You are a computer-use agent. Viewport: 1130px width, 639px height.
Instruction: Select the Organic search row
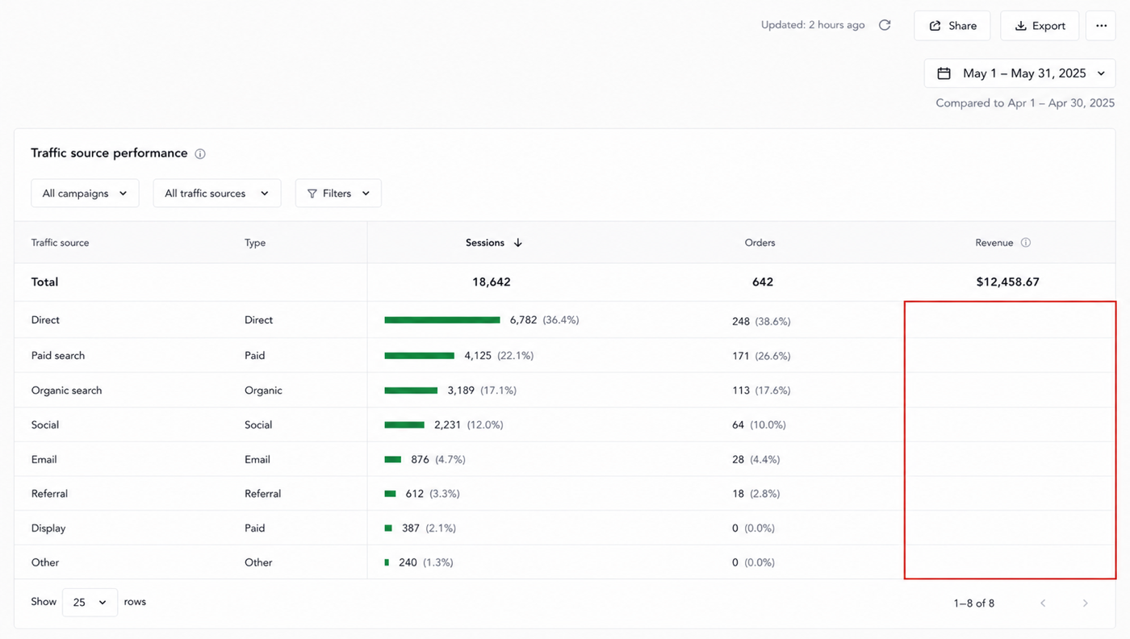tap(565, 390)
